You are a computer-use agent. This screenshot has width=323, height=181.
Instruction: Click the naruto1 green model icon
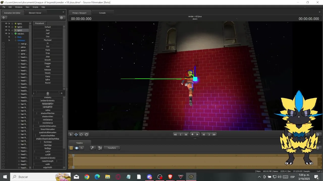(15, 34)
